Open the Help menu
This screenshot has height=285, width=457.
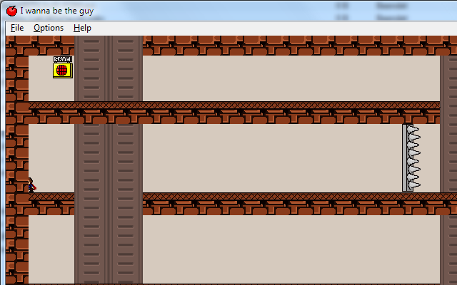pyautogui.click(x=82, y=28)
